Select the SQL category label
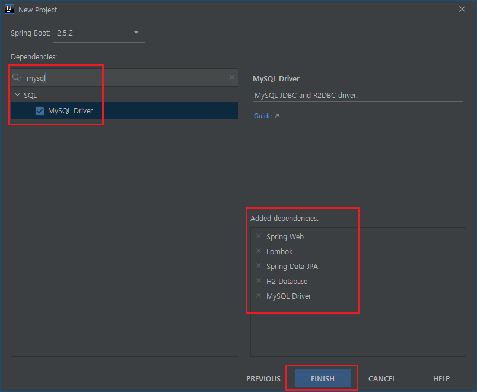Image resolution: width=477 pixels, height=392 pixels. [30, 96]
